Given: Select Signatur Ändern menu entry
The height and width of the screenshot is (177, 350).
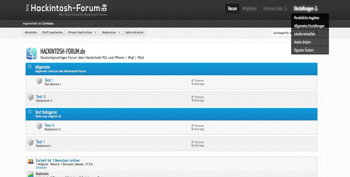Looking at the screenshot, I should pyautogui.click(x=310, y=50).
